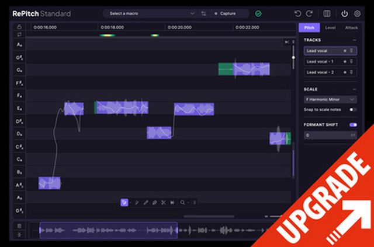The height and width of the screenshot is (247, 374).
Task: Open the settings gear icon
Action: click(x=358, y=13)
